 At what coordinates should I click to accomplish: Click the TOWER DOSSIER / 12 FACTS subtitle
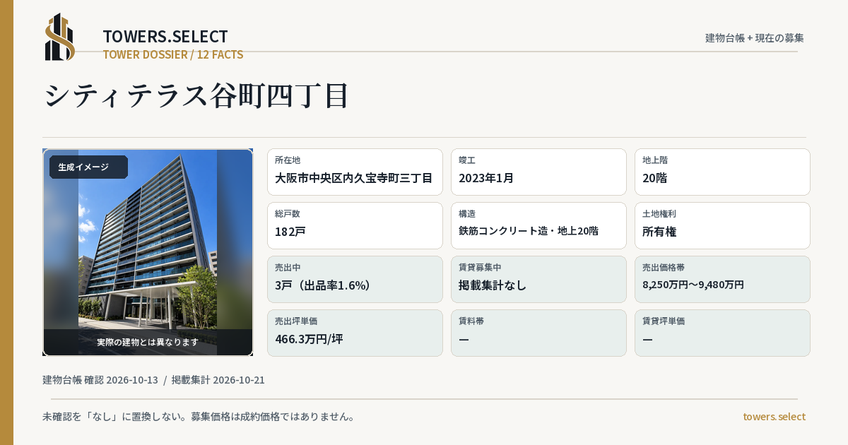pos(173,54)
